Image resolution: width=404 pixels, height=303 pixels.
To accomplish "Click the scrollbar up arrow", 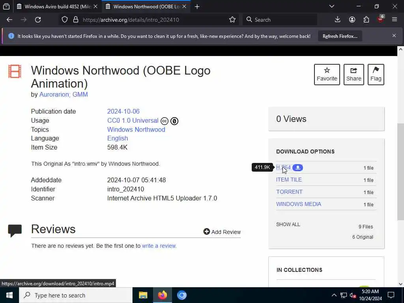I will (400, 49).
